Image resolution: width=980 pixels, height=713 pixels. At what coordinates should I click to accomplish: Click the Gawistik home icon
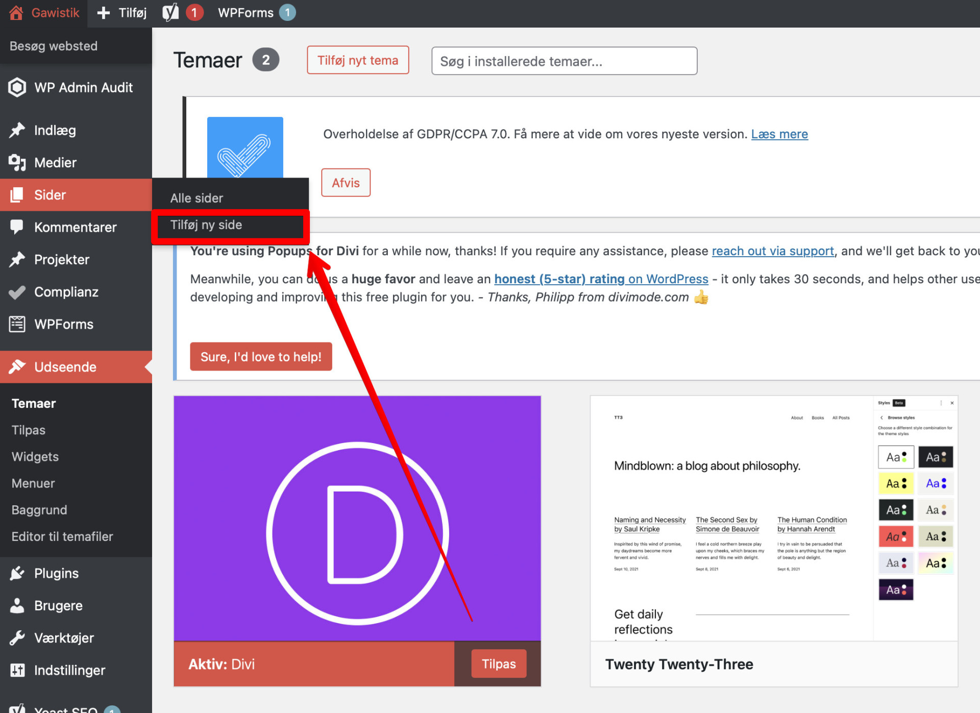coord(16,13)
